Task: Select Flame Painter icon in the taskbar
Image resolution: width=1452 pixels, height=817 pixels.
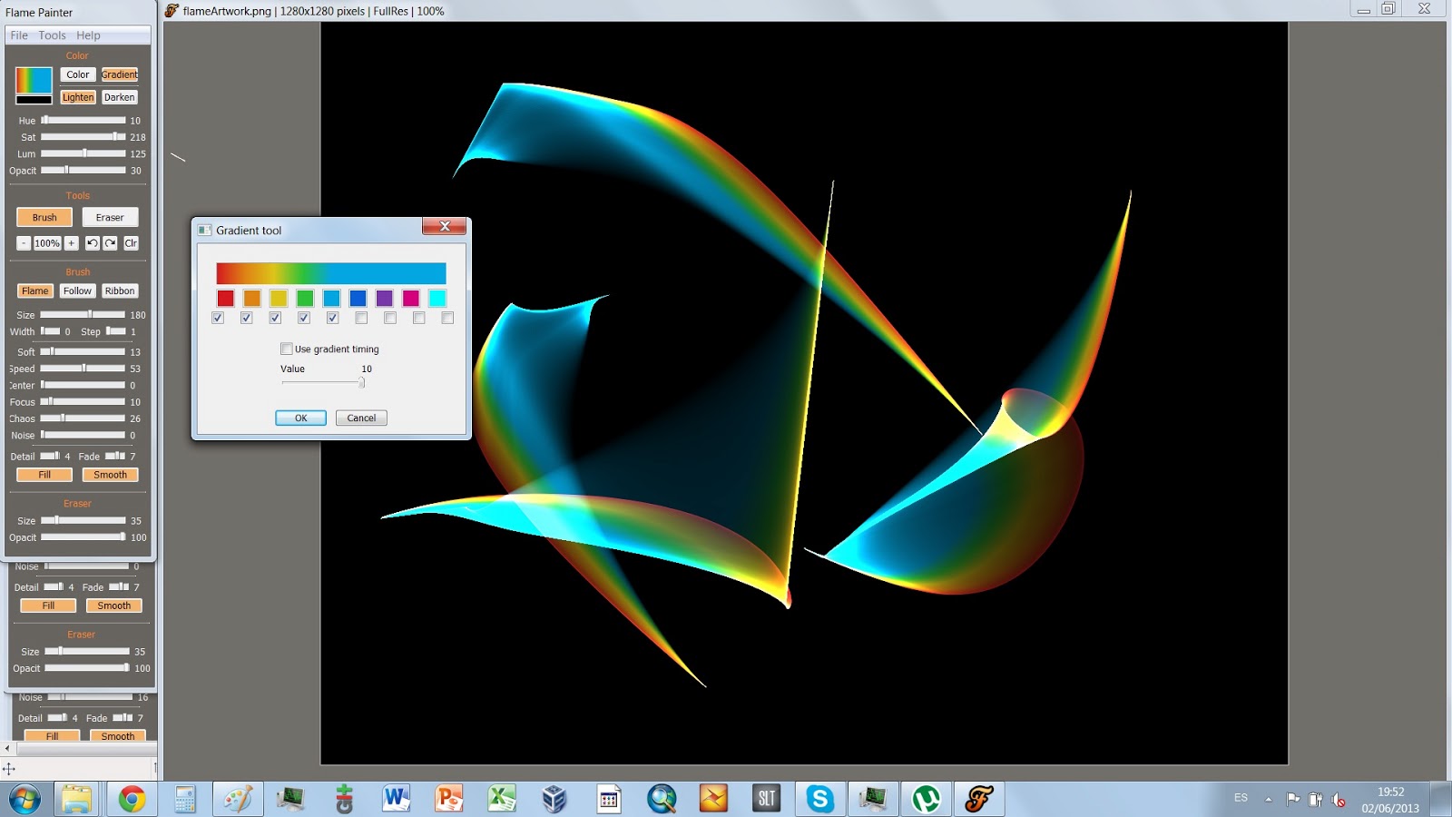Action: click(978, 799)
